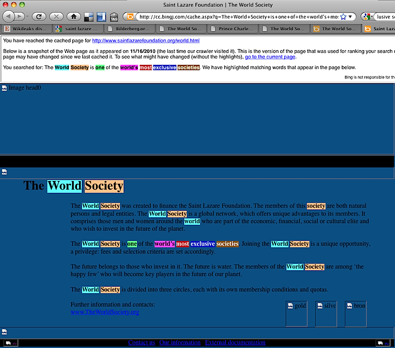Screen dimensions: 395x348
Task: Open the Bilderberg.or... tab
Action: tap(130, 29)
